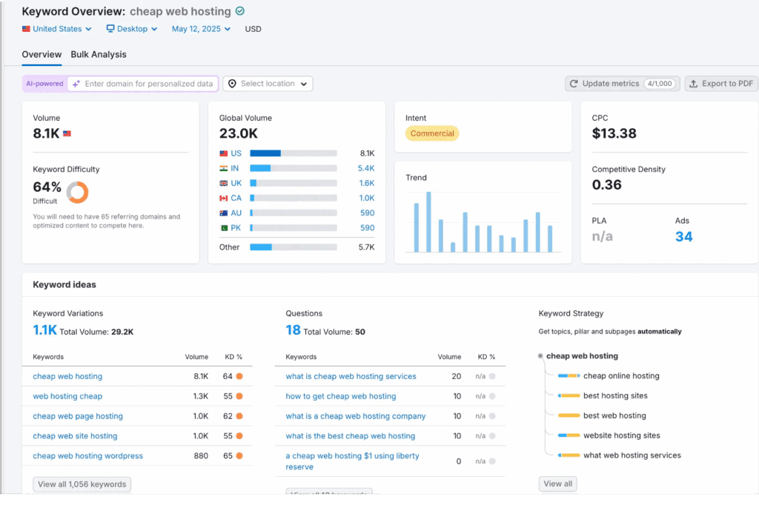Switch to the Bulk Analysis tab

pyautogui.click(x=98, y=54)
